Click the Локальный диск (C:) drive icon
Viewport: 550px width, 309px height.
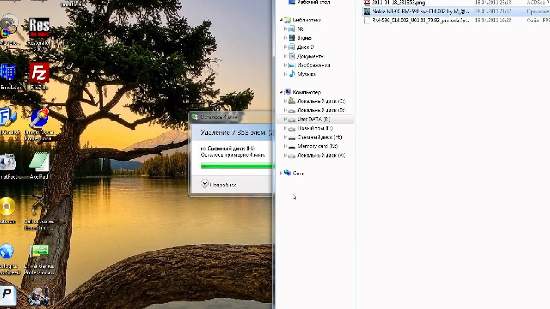(292, 101)
